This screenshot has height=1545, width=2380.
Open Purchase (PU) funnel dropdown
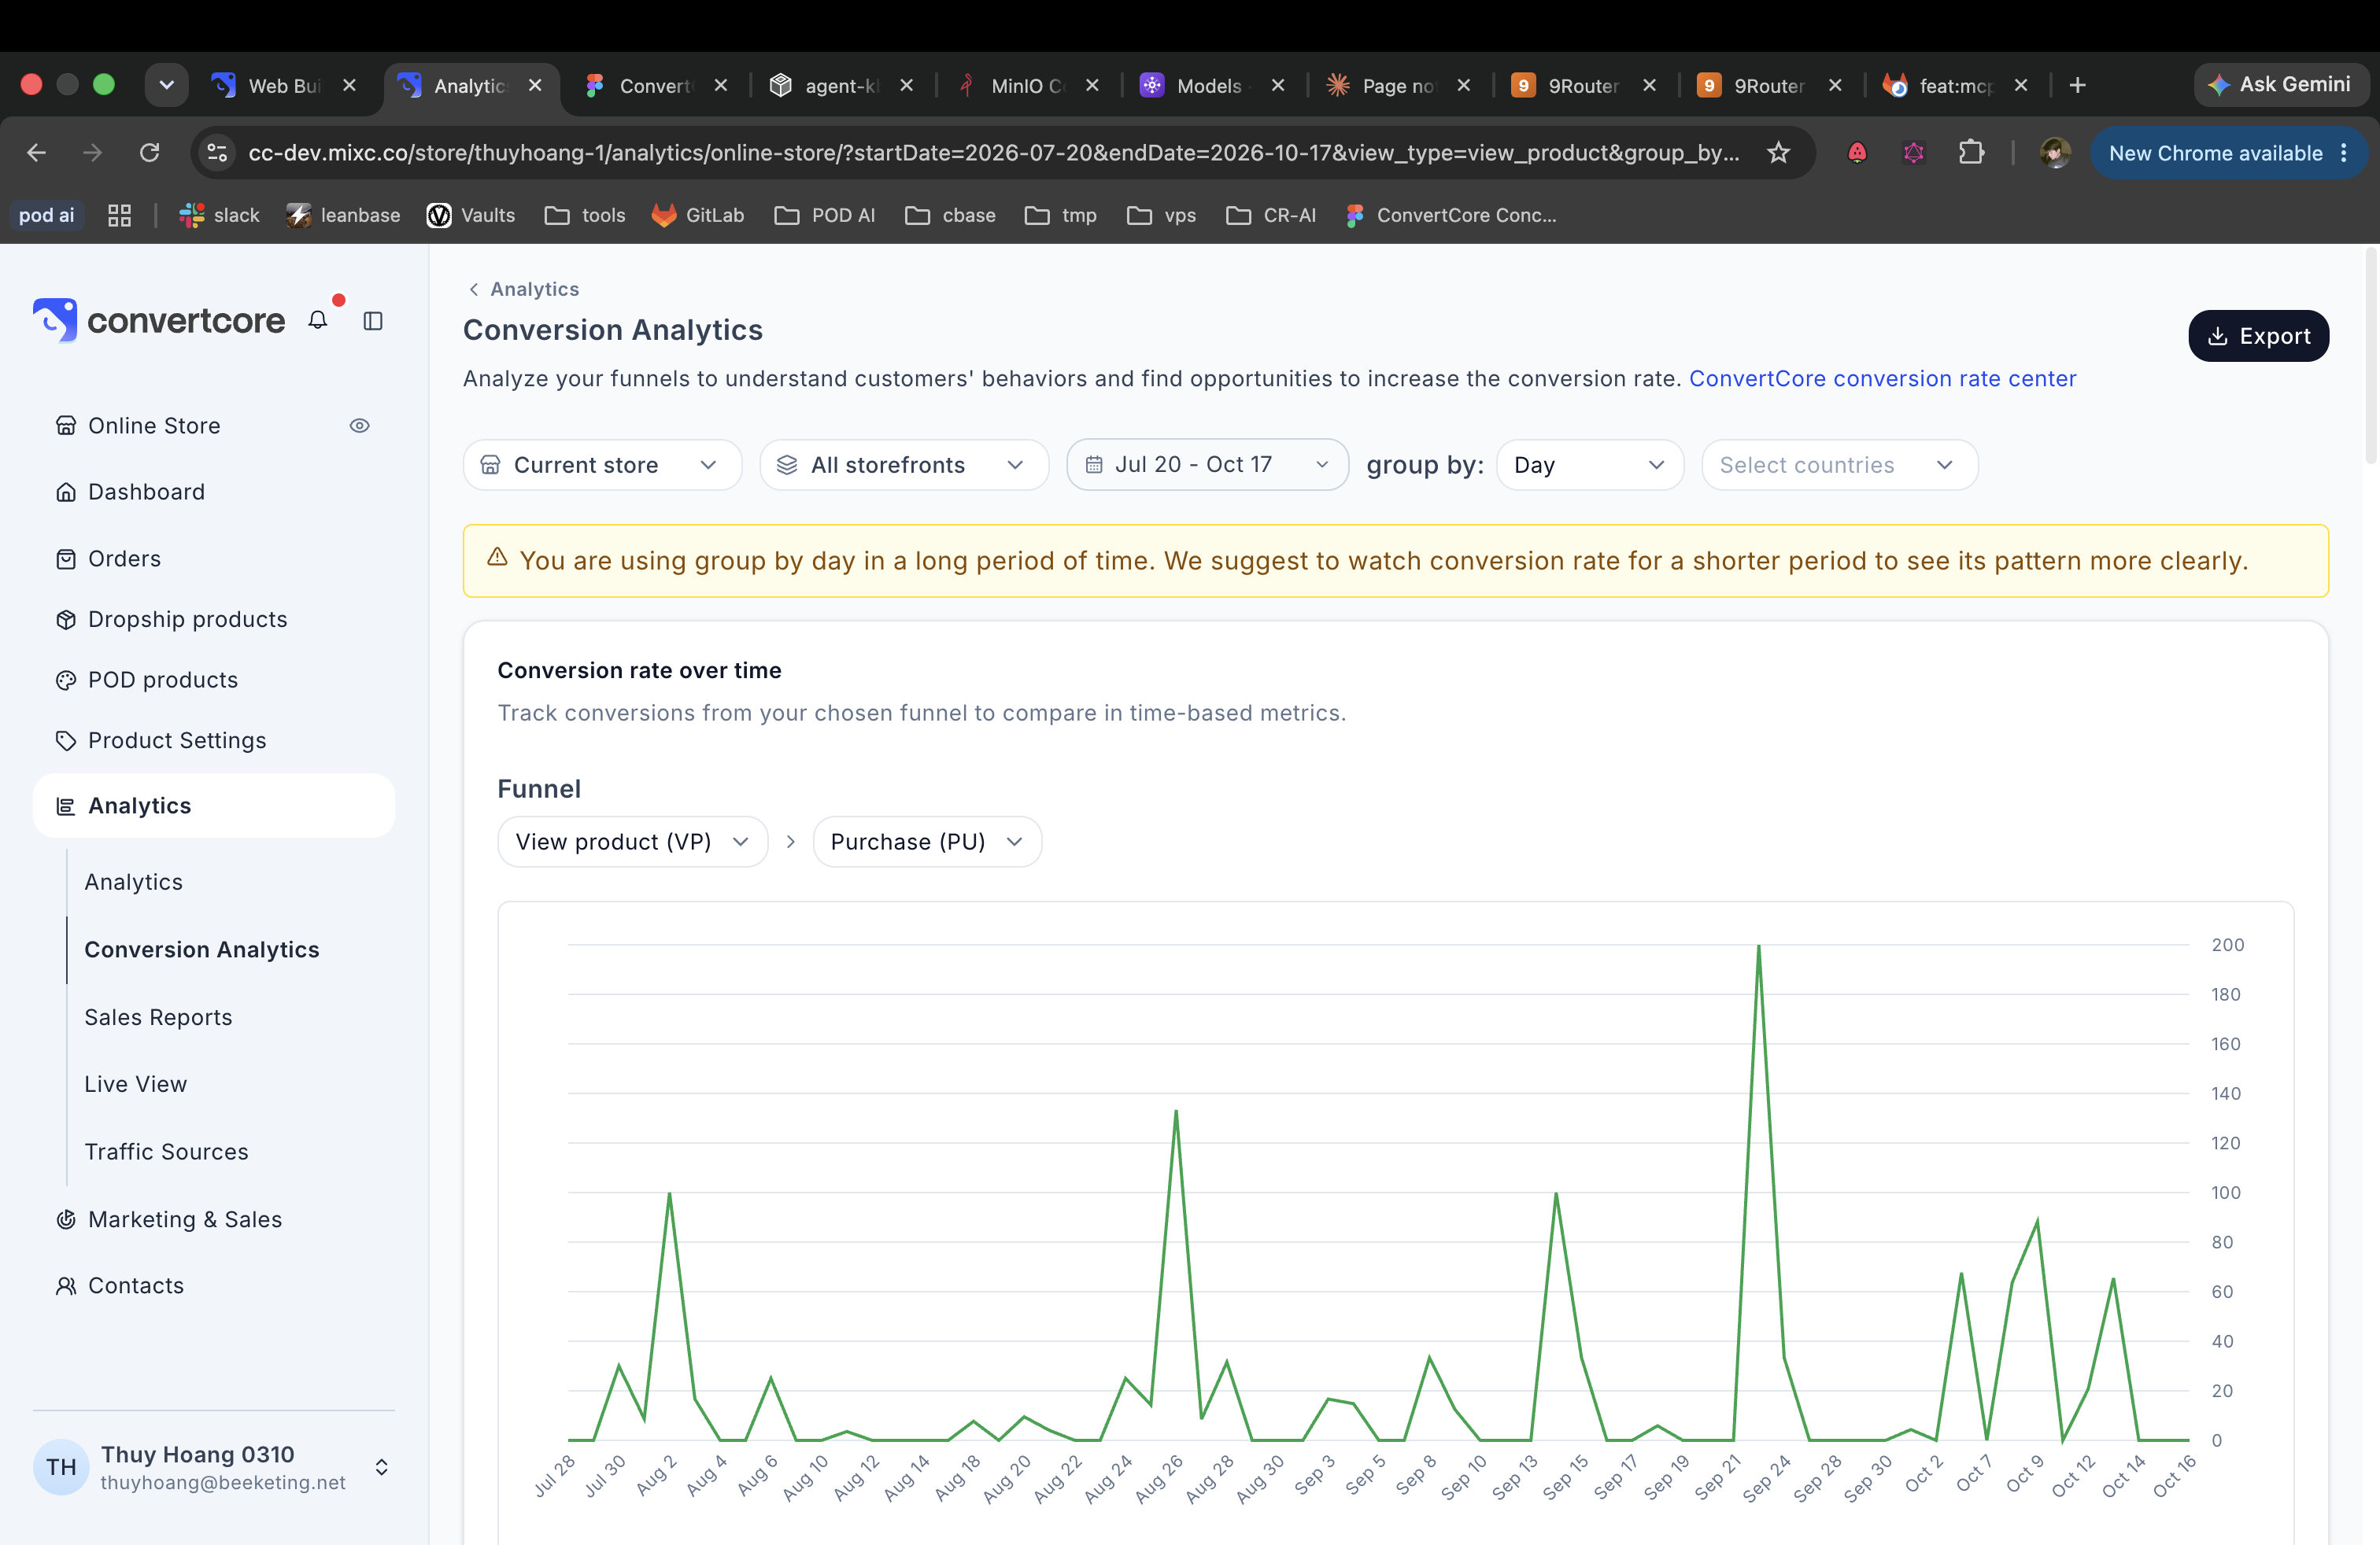(927, 842)
